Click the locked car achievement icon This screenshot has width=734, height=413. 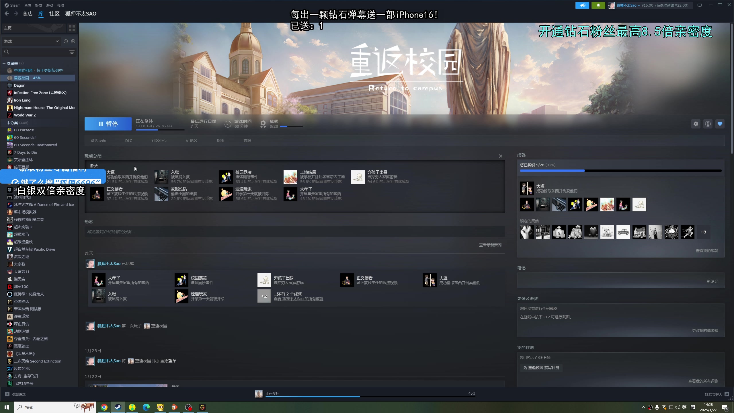(x=623, y=232)
